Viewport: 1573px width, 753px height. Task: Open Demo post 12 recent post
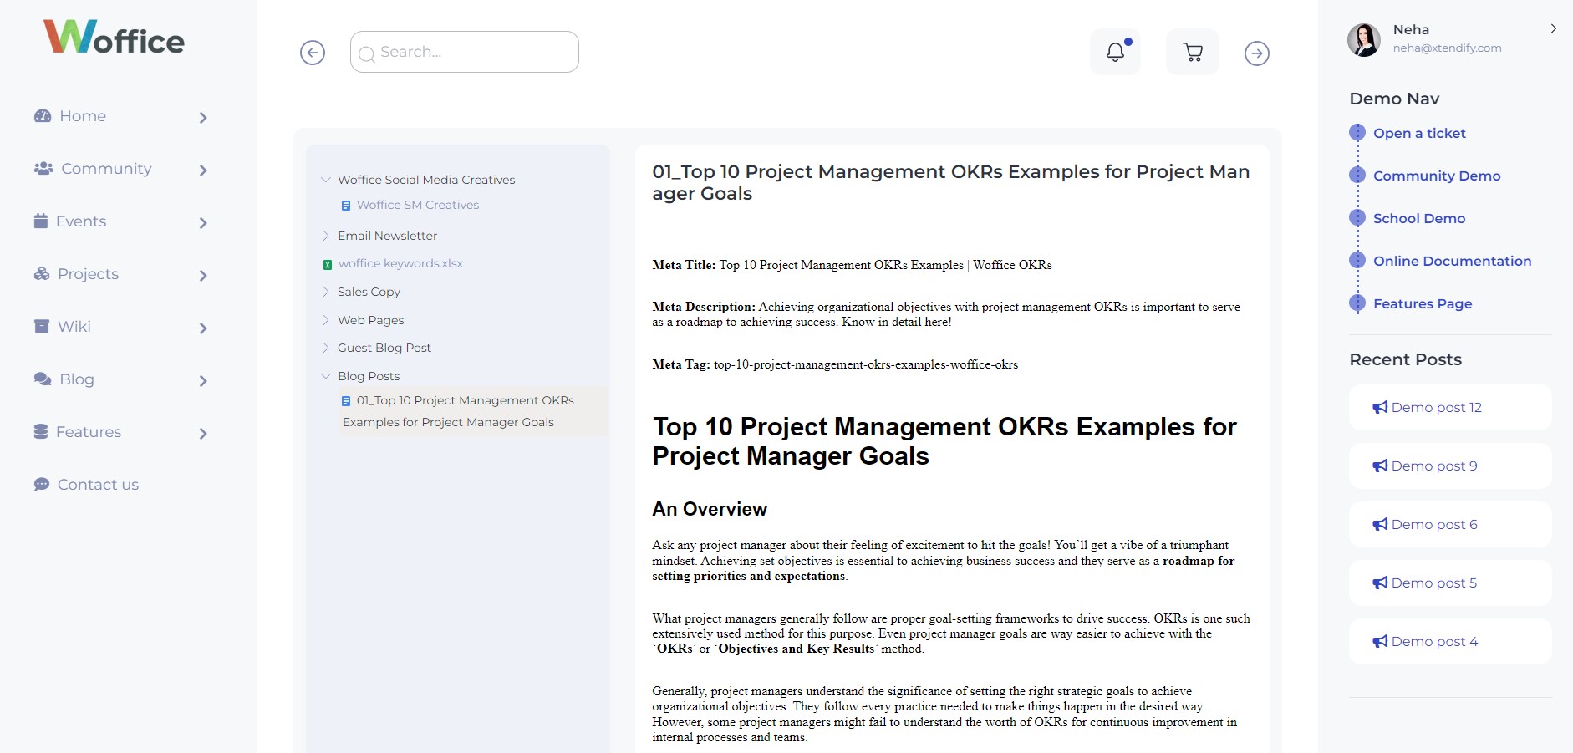(1435, 407)
